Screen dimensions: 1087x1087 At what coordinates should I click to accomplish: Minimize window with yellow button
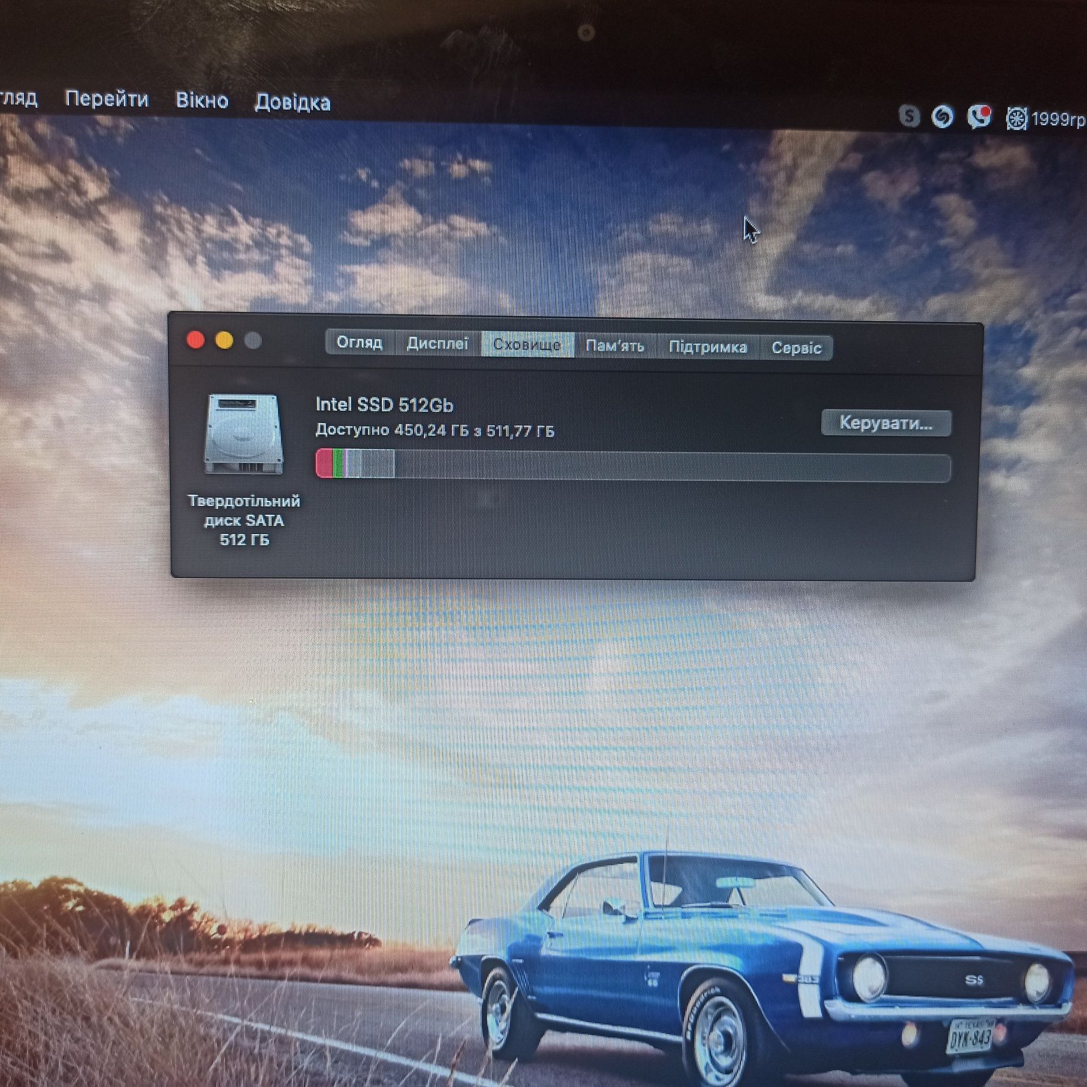tap(224, 341)
